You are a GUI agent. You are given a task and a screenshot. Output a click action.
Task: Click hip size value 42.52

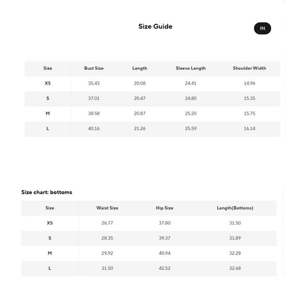(x=164, y=268)
